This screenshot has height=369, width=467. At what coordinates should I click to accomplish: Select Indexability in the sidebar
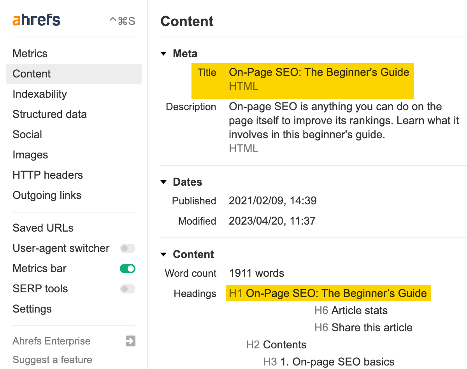(x=40, y=94)
